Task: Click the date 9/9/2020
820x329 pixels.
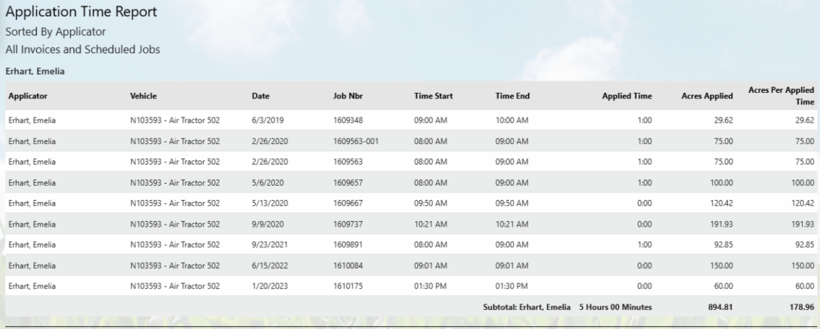Action: pyautogui.click(x=267, y=224)
